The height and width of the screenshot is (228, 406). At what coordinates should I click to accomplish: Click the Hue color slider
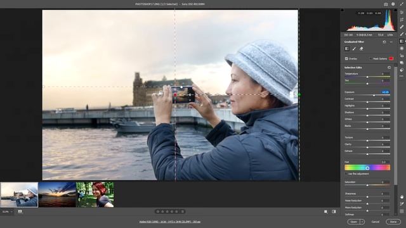367,168
